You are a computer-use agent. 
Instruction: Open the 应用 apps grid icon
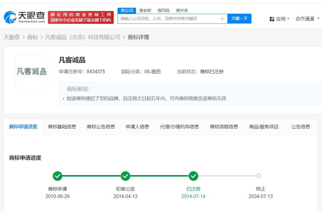[272, 19]
